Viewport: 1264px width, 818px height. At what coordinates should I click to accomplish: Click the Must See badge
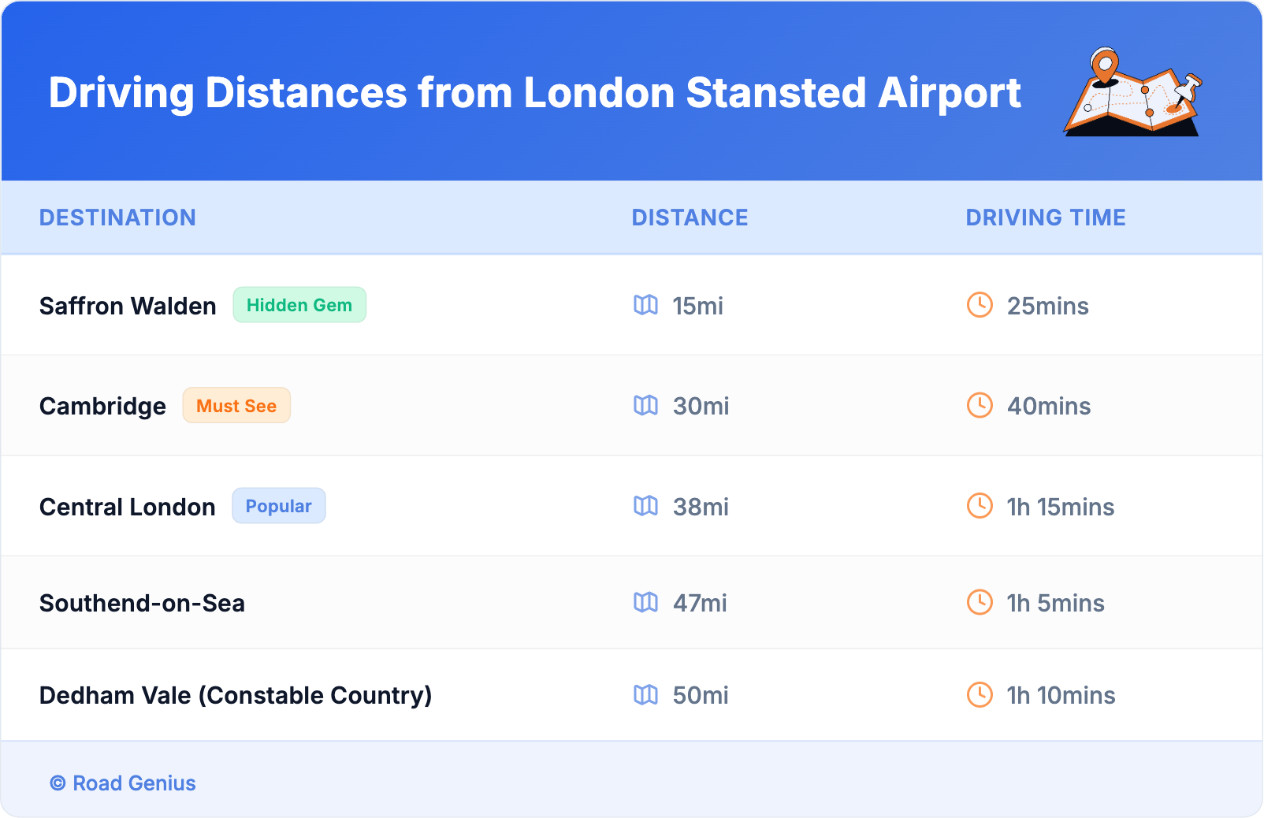(236, 406)
